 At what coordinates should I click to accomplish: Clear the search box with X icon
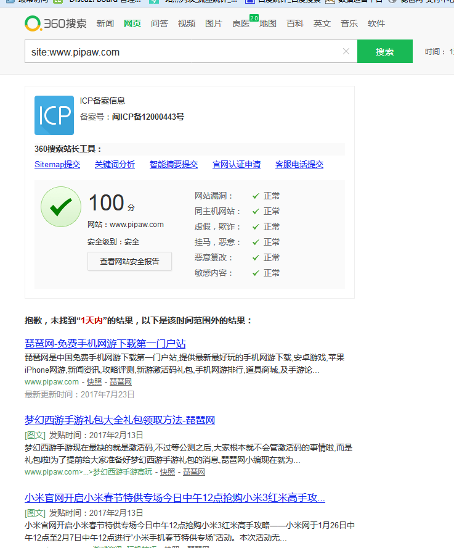[x=346, y=51]
